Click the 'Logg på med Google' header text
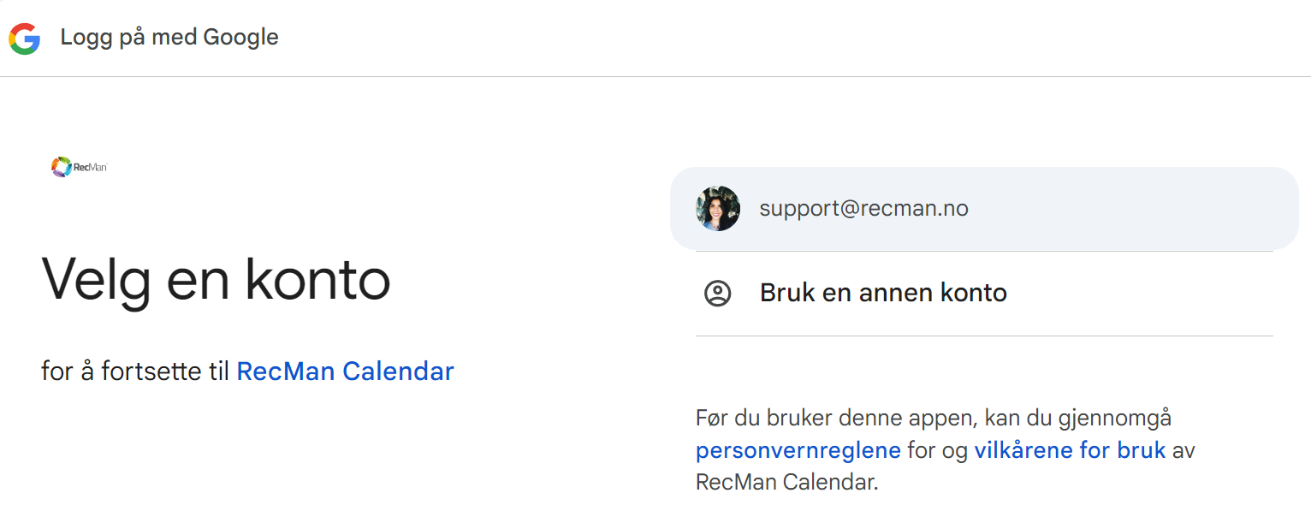The image size is (1311, 517). pos(169,38)
